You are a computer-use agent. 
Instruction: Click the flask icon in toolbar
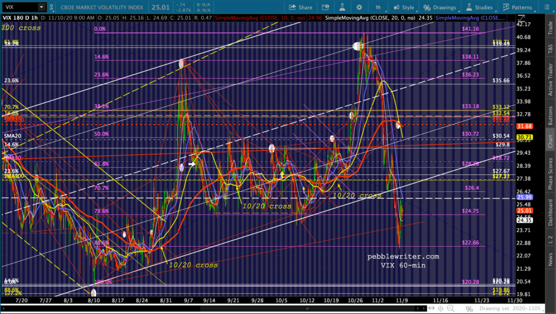[342, 7]
